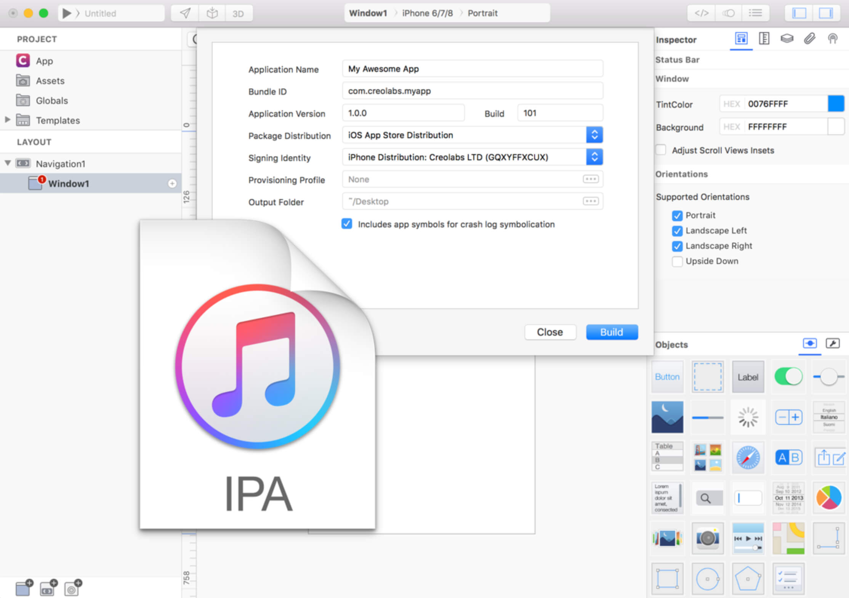The width and height of the screenshot is (849, 598).
Task: Select the Stepper minus-plus object
Action: click(x=788, y=417)
